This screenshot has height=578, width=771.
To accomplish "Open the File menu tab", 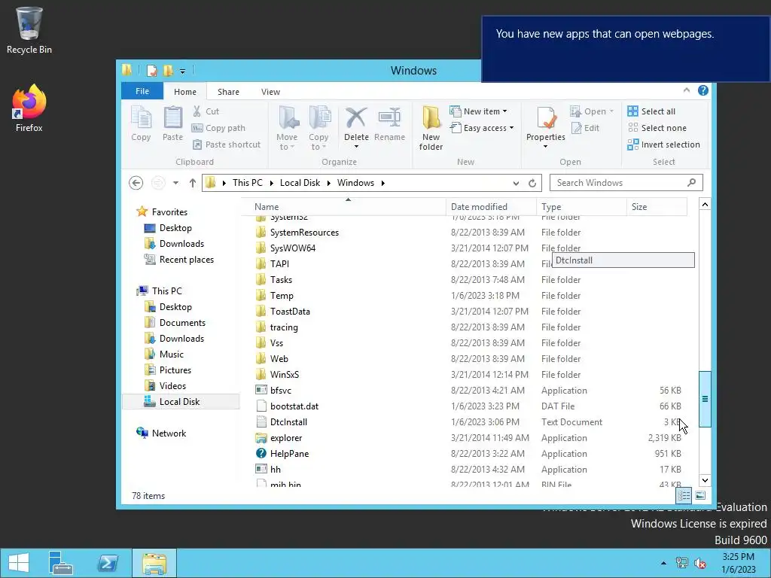I will 142,91.
